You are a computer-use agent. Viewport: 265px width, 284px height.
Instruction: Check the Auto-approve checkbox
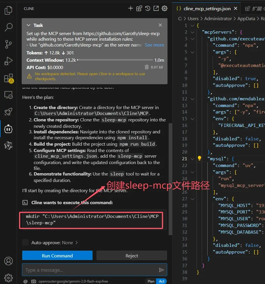point(26,242)
